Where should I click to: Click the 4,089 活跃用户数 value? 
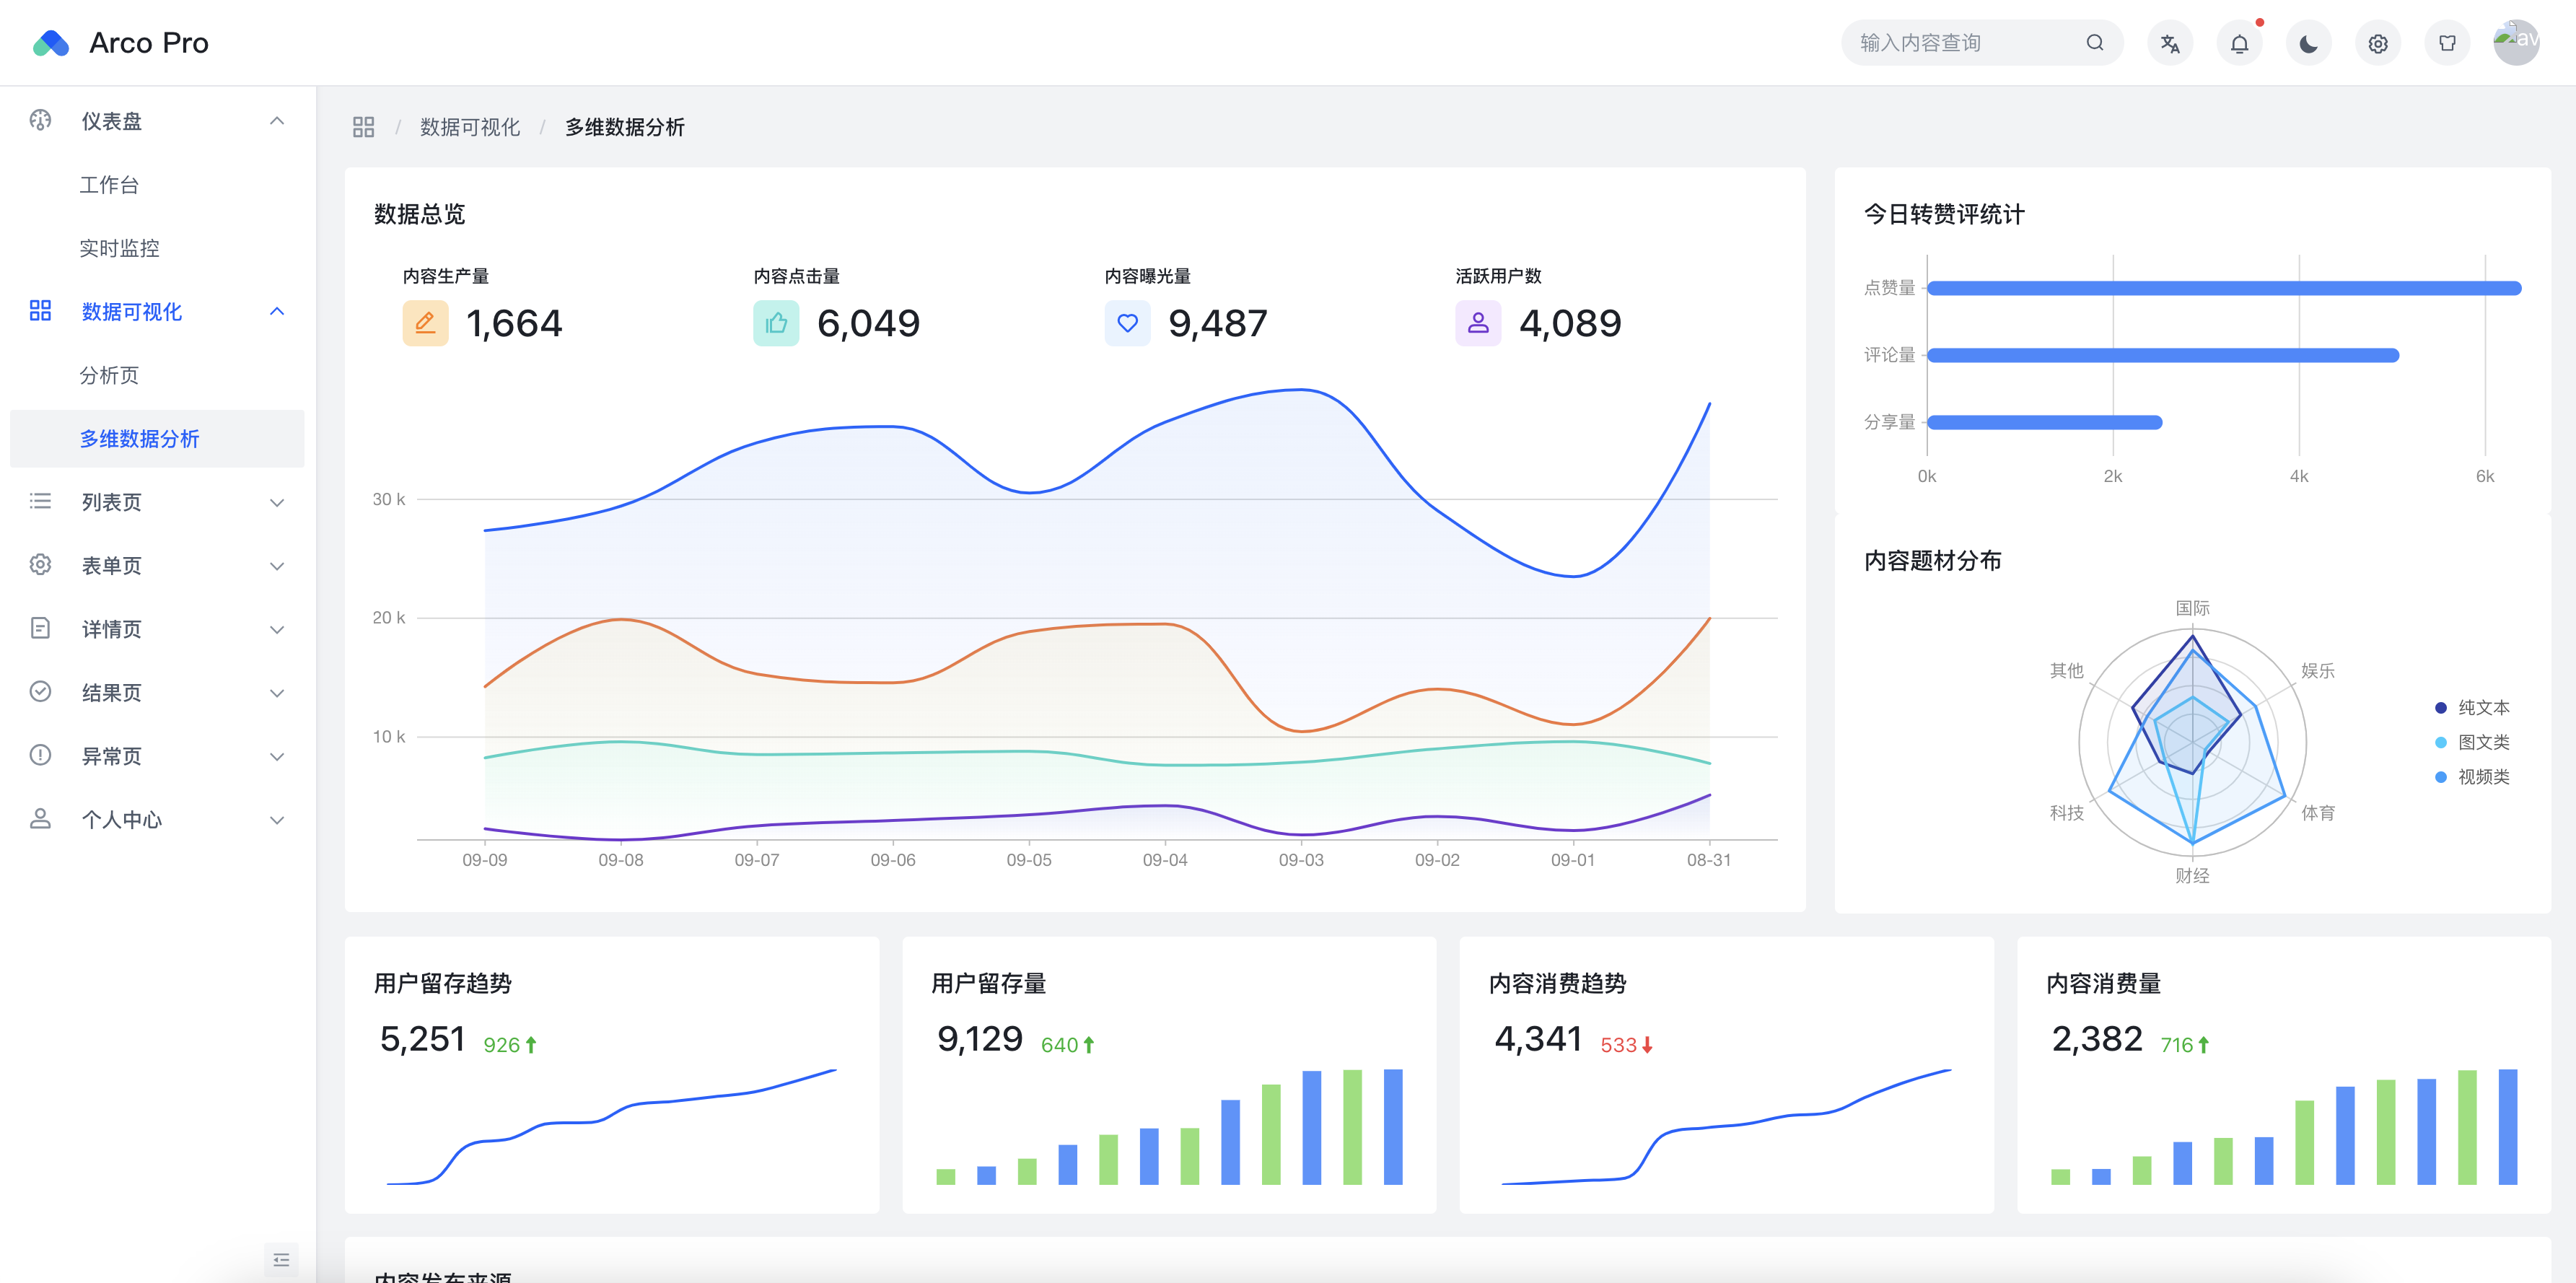click(1570, 323)
